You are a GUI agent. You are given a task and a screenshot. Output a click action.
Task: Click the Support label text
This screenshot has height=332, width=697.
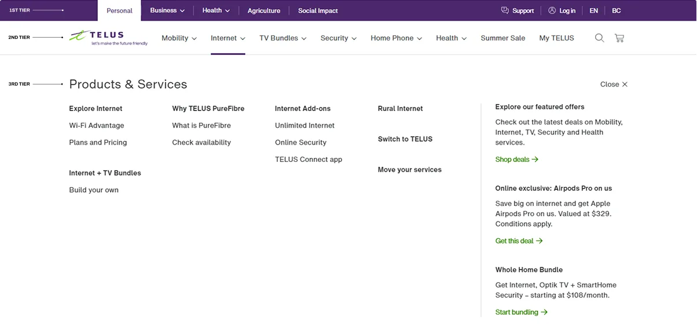tap(523, 10)
